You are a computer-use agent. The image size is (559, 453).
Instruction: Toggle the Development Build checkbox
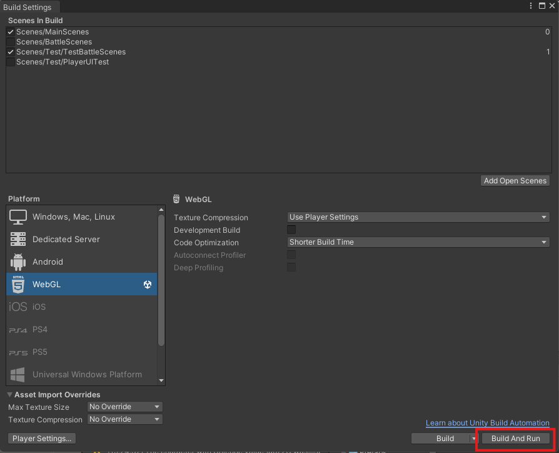[x=291, y=230]
